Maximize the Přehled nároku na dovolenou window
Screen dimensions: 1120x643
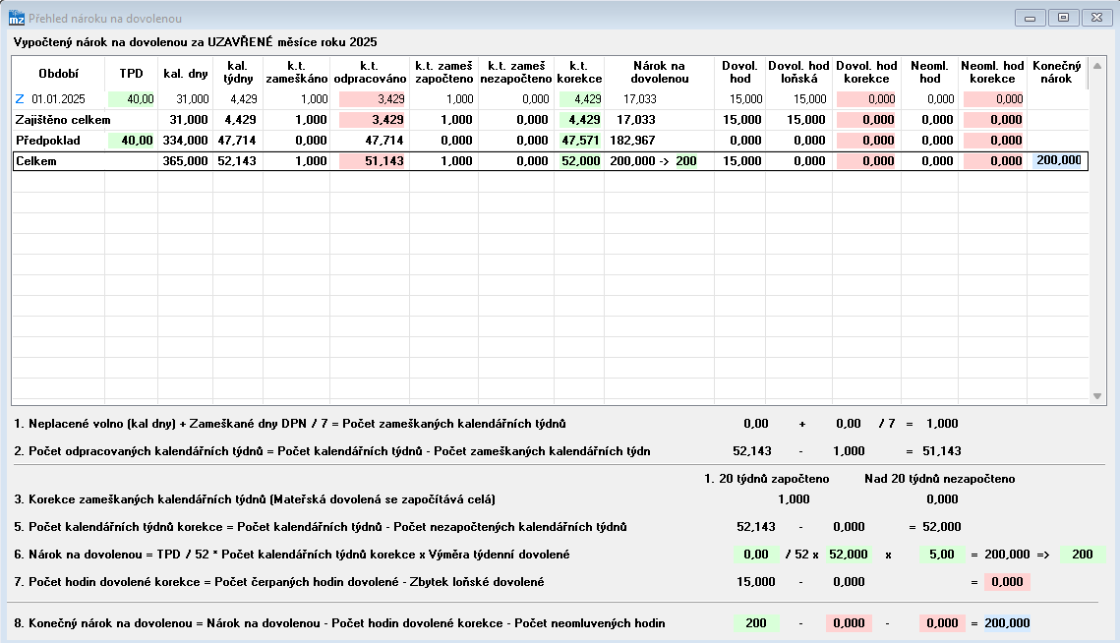coord(1062,18)
